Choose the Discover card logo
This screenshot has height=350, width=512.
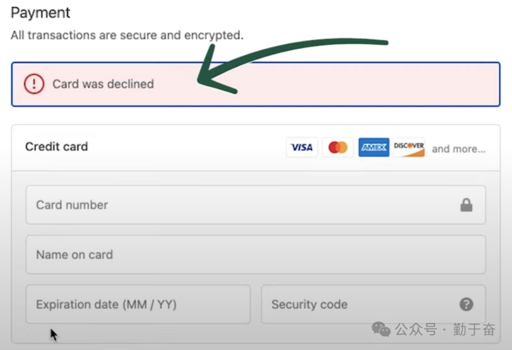pyautogui.click(x=409, y=148)
